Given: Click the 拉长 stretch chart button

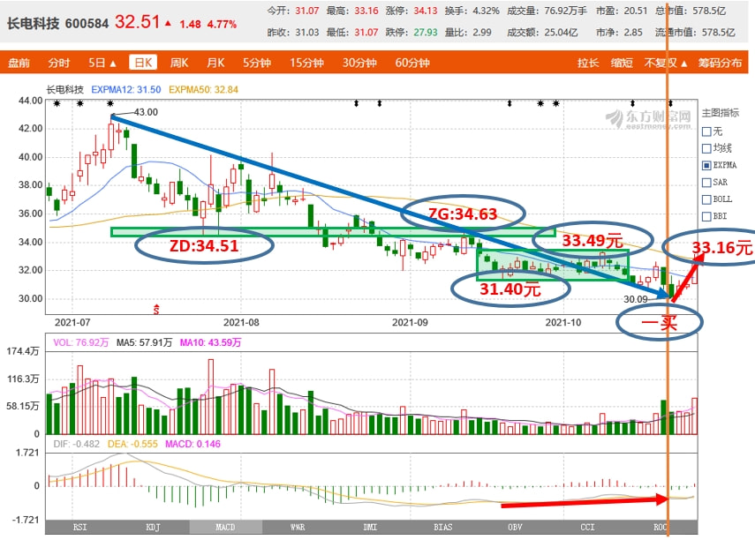Looking at the screenshot, I should [588, 63].
